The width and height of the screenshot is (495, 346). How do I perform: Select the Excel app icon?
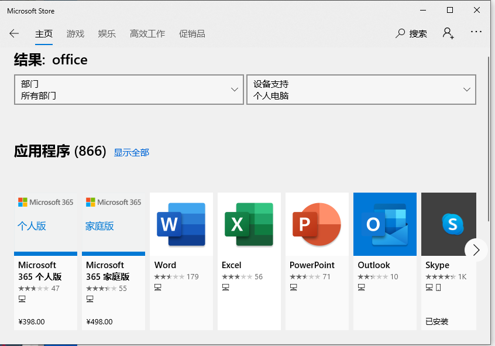tap(249, 224)
